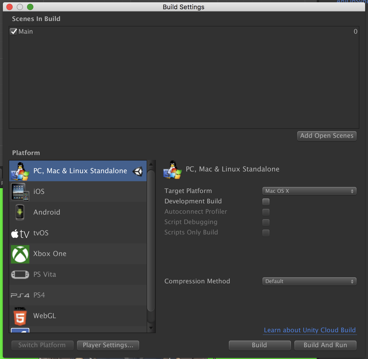Select the Xbox One platform row
The height and width of the screenshot is (359, 368).
click(78, 254)
